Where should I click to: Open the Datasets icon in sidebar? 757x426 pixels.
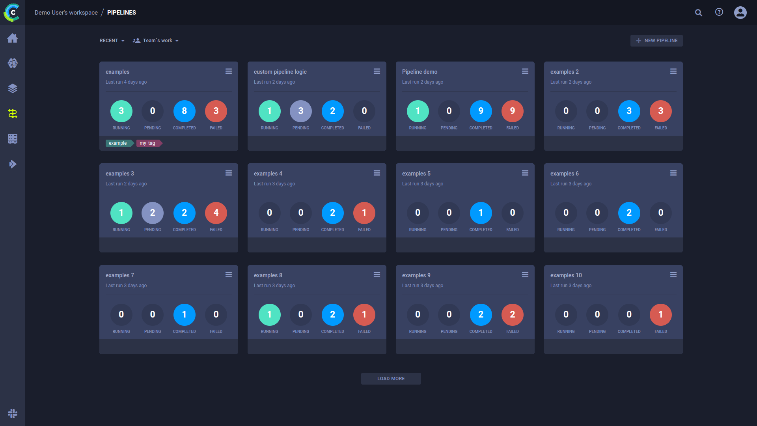pos(13,88)
